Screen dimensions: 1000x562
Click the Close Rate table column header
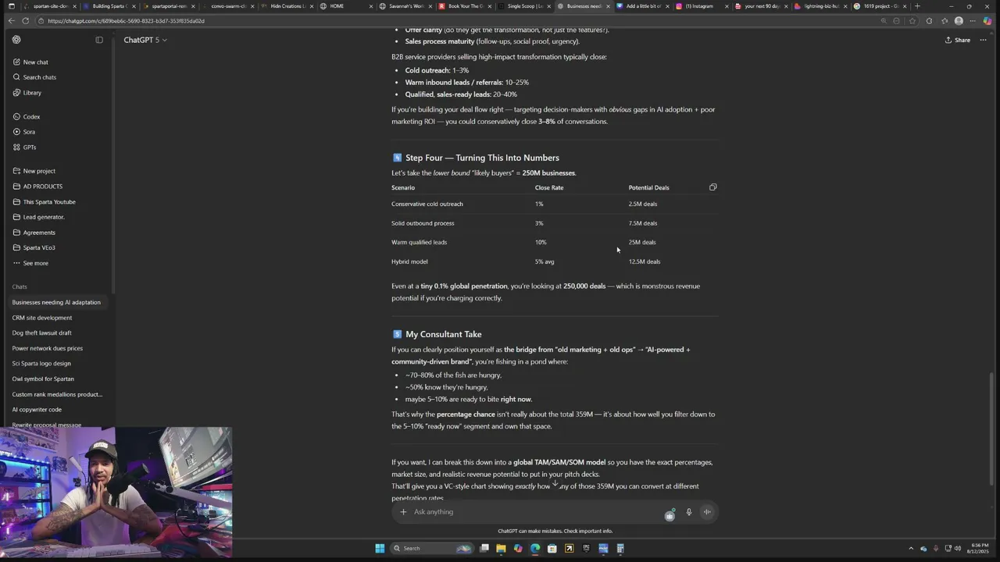tap(549, 188)
